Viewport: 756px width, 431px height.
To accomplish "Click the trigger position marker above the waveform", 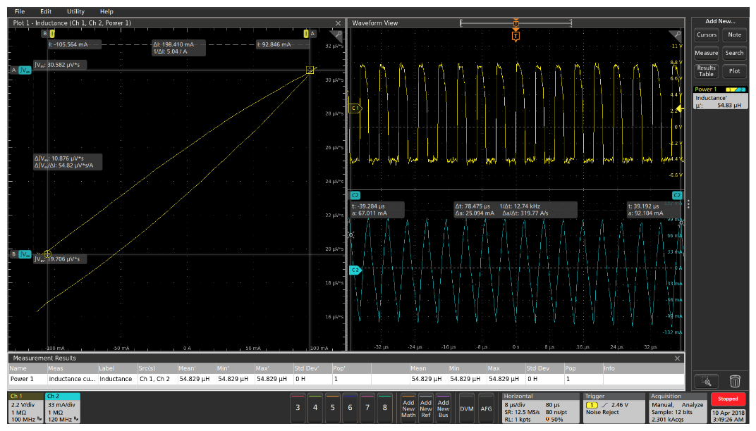I will pyautogui.click(x=515, y=23).
